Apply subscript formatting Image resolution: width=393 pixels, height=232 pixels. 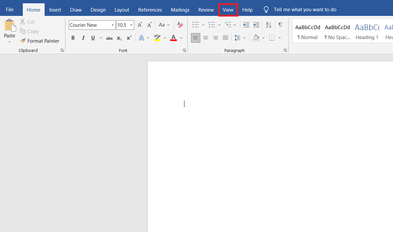[119, 38]
